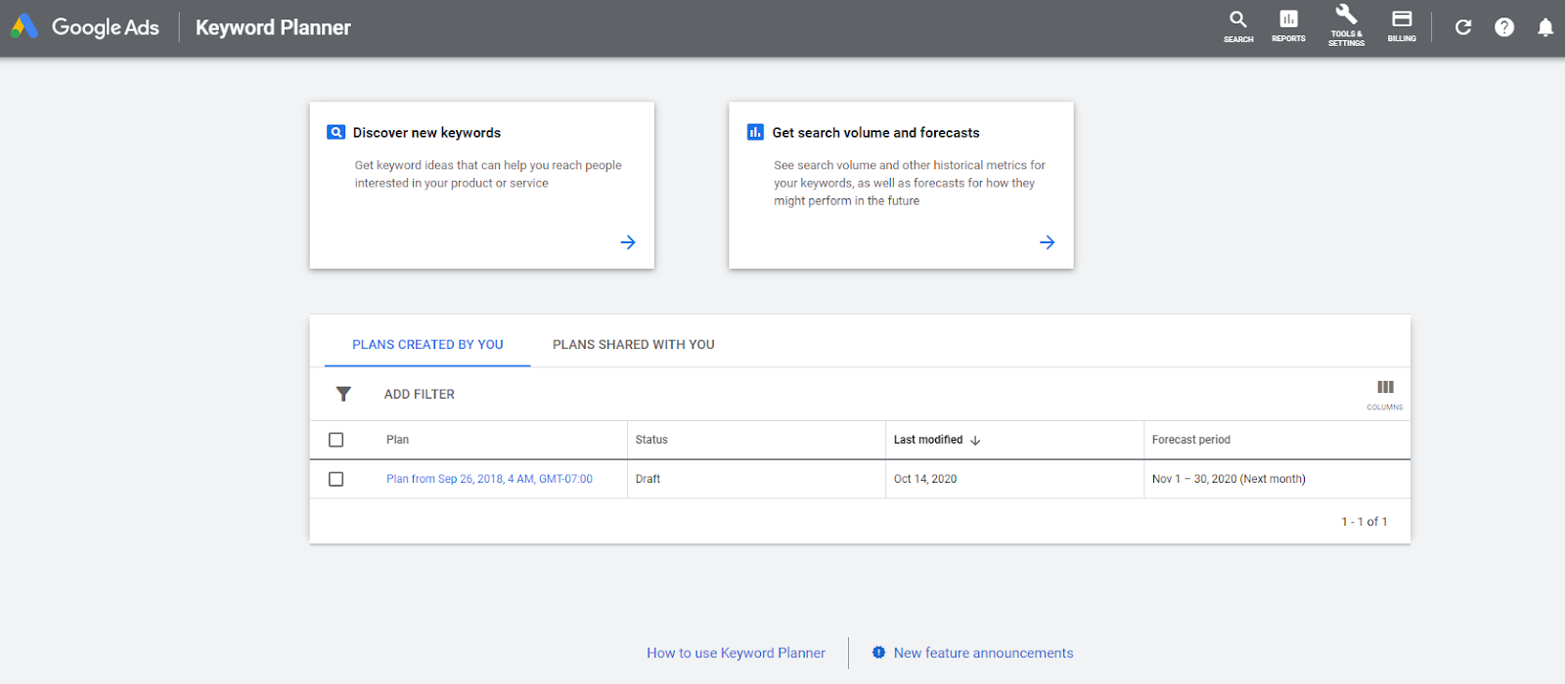1565x684 pixels.
Task: Click the filter funnel icon
Action: coord(343,394)
